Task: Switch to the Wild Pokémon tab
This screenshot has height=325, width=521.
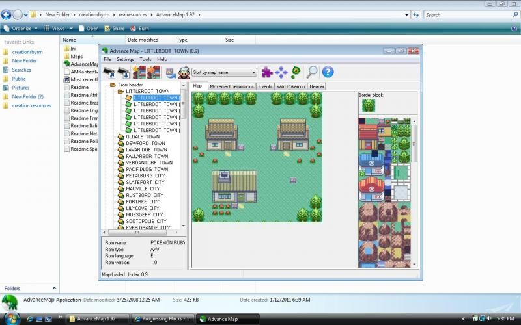Action: (x=290, y=86)
